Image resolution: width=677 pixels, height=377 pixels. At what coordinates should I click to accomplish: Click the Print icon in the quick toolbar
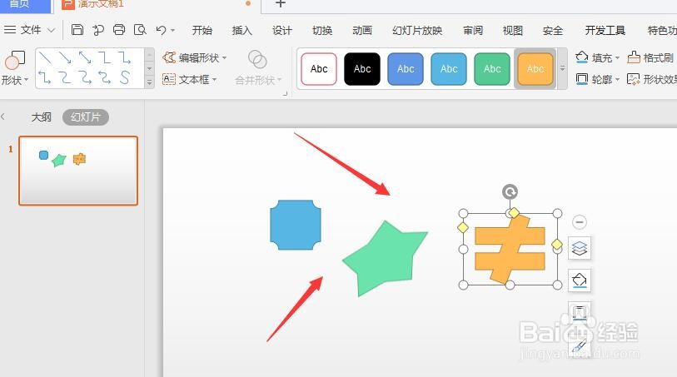point(119,30)
